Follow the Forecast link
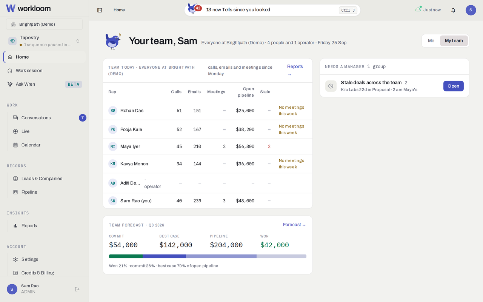The width and height of the screenshot is (483, 302). 294,225
